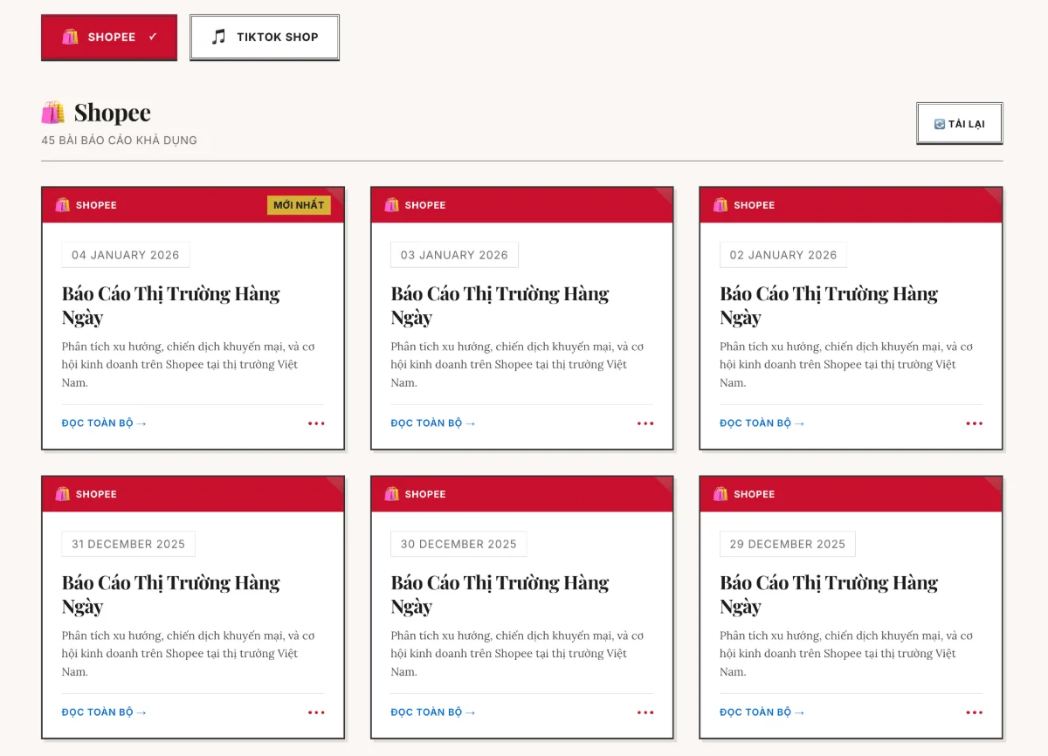
Task: Click the Shopee bag icon on the 03 January card
Action: point(392,205)
